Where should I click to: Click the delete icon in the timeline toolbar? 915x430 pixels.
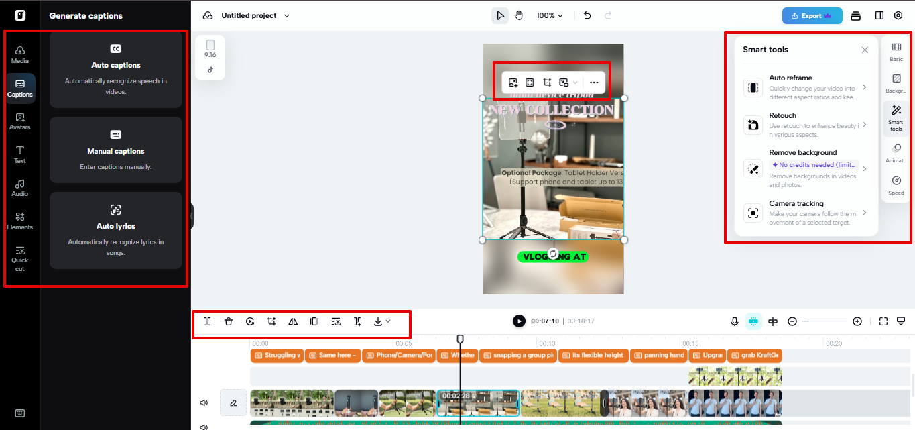229,321
